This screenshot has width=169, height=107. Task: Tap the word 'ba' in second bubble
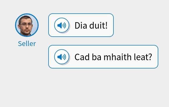tap(97, 57)
